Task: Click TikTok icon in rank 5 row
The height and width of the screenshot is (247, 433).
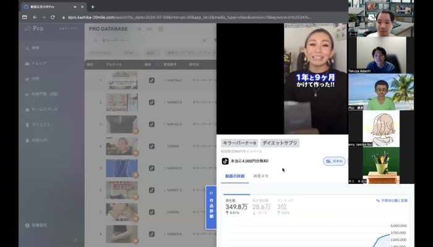Action: point(152,168)
